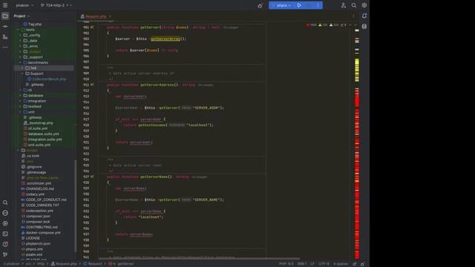
Task: Click gutter icon on line 927
Action: click(x=92, y=177)
